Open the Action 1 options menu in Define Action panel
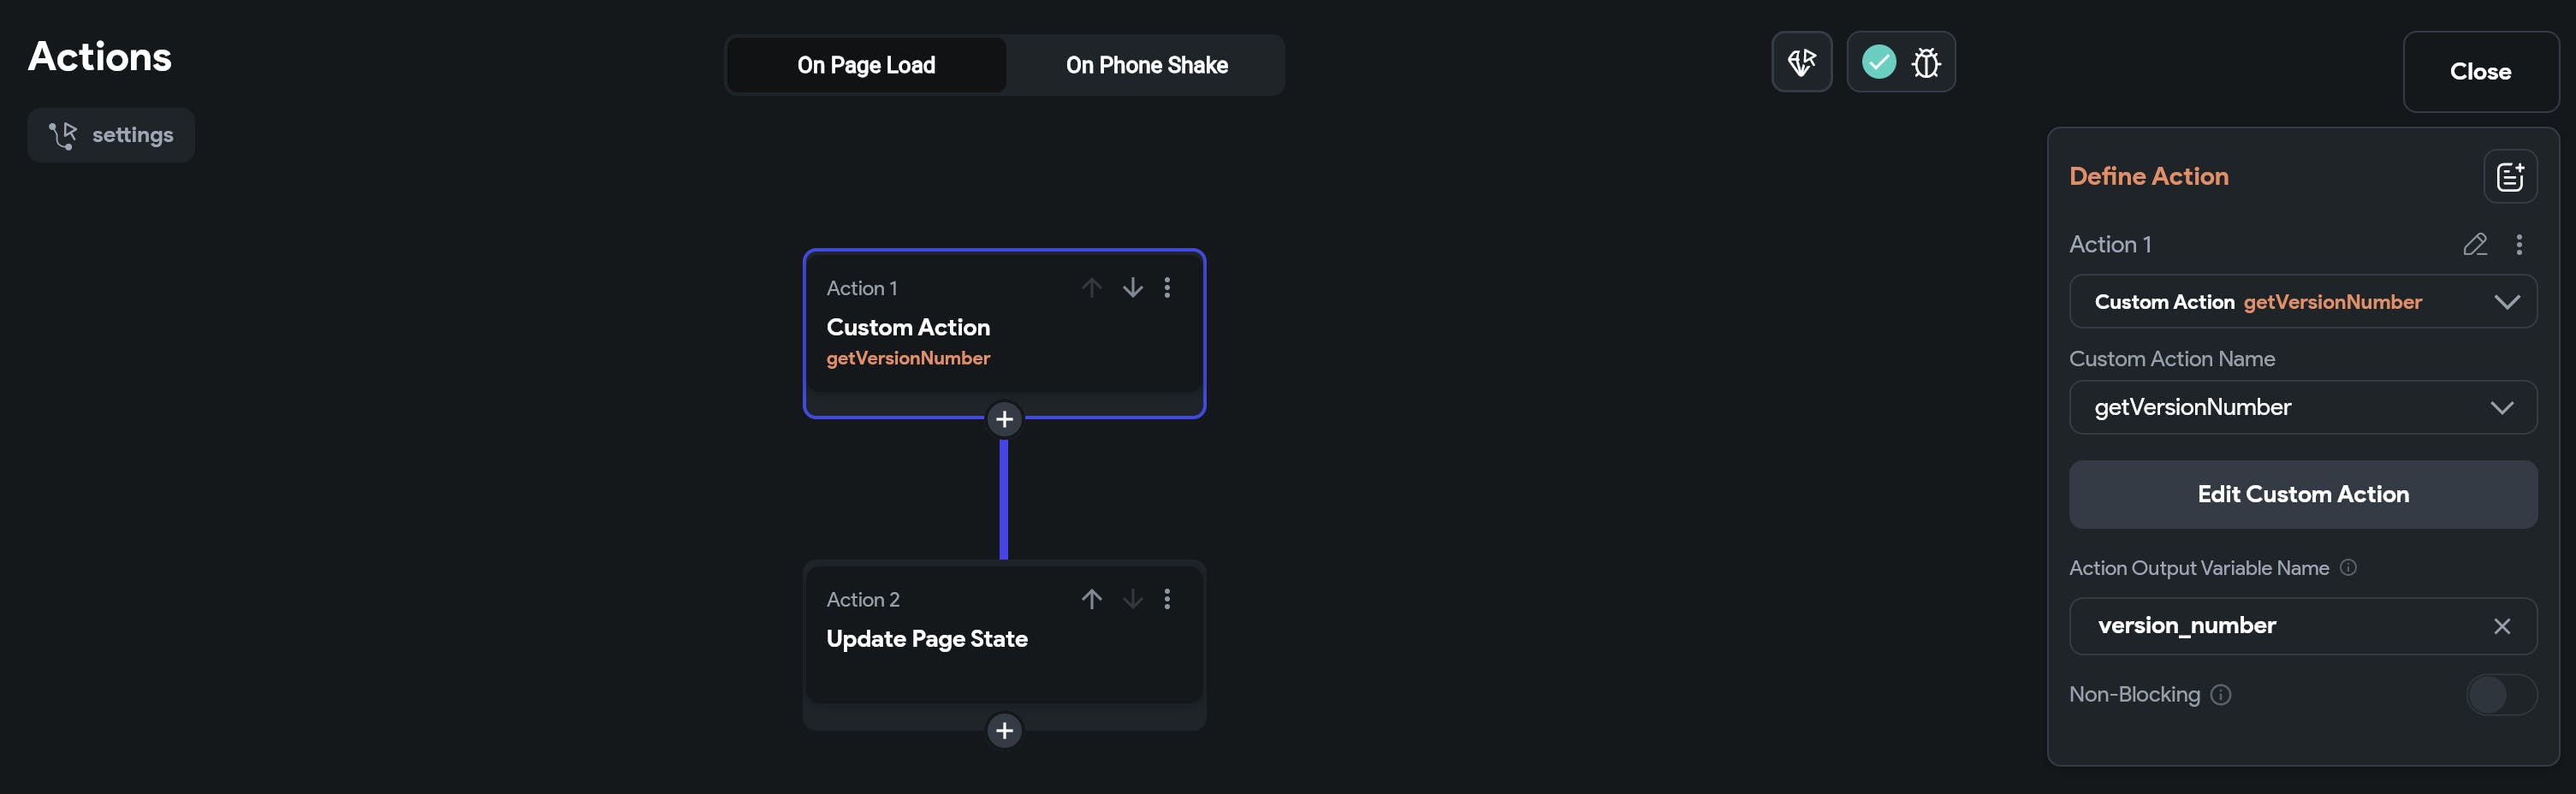This screenshot has width=2576, height=794. pos(2518,245)
